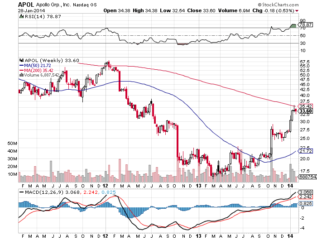The width and height of the screenshot is (317, 240).
Task: Click the 33.60 last price axis tag
Action: (x=306, y=111)
